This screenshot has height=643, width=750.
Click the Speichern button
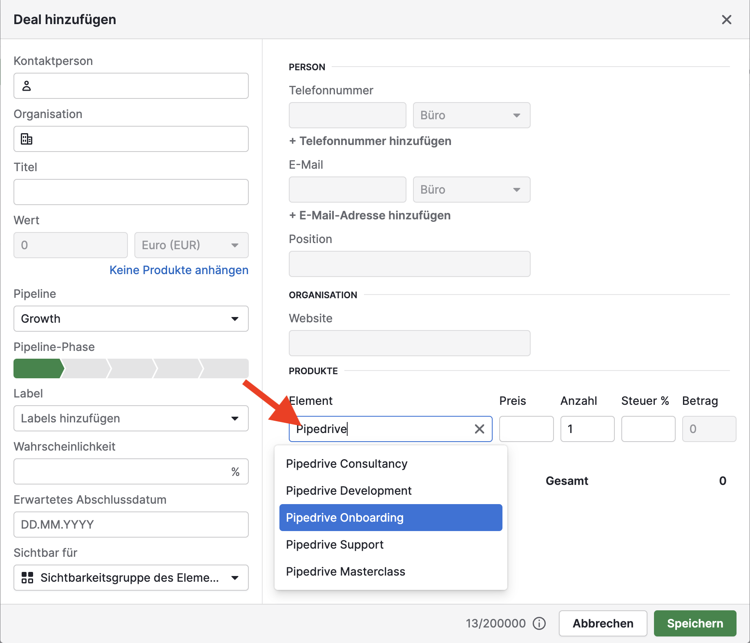pyautogui.click(x=695, y=623)
